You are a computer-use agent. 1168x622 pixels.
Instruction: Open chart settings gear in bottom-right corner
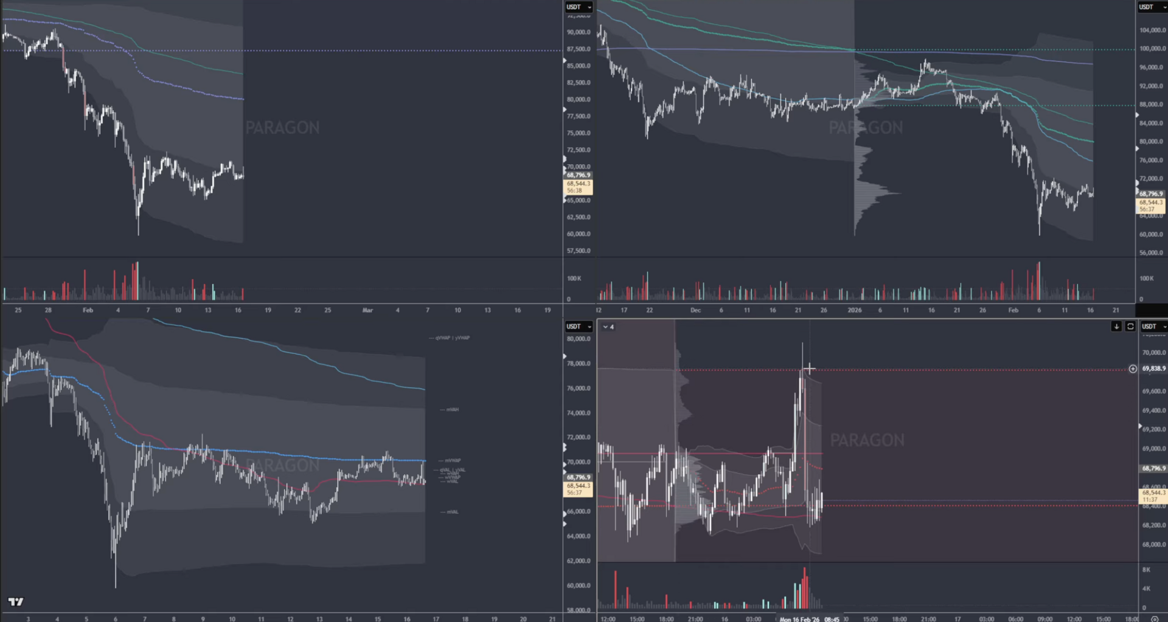(1155, 619)
